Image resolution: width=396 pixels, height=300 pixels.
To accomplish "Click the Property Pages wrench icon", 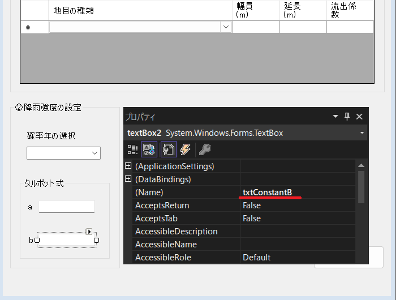I will [x=205, y=149].
